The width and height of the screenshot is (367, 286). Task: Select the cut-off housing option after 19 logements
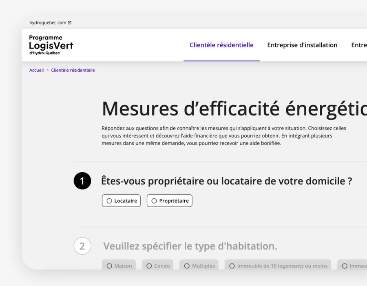(353, 266)
